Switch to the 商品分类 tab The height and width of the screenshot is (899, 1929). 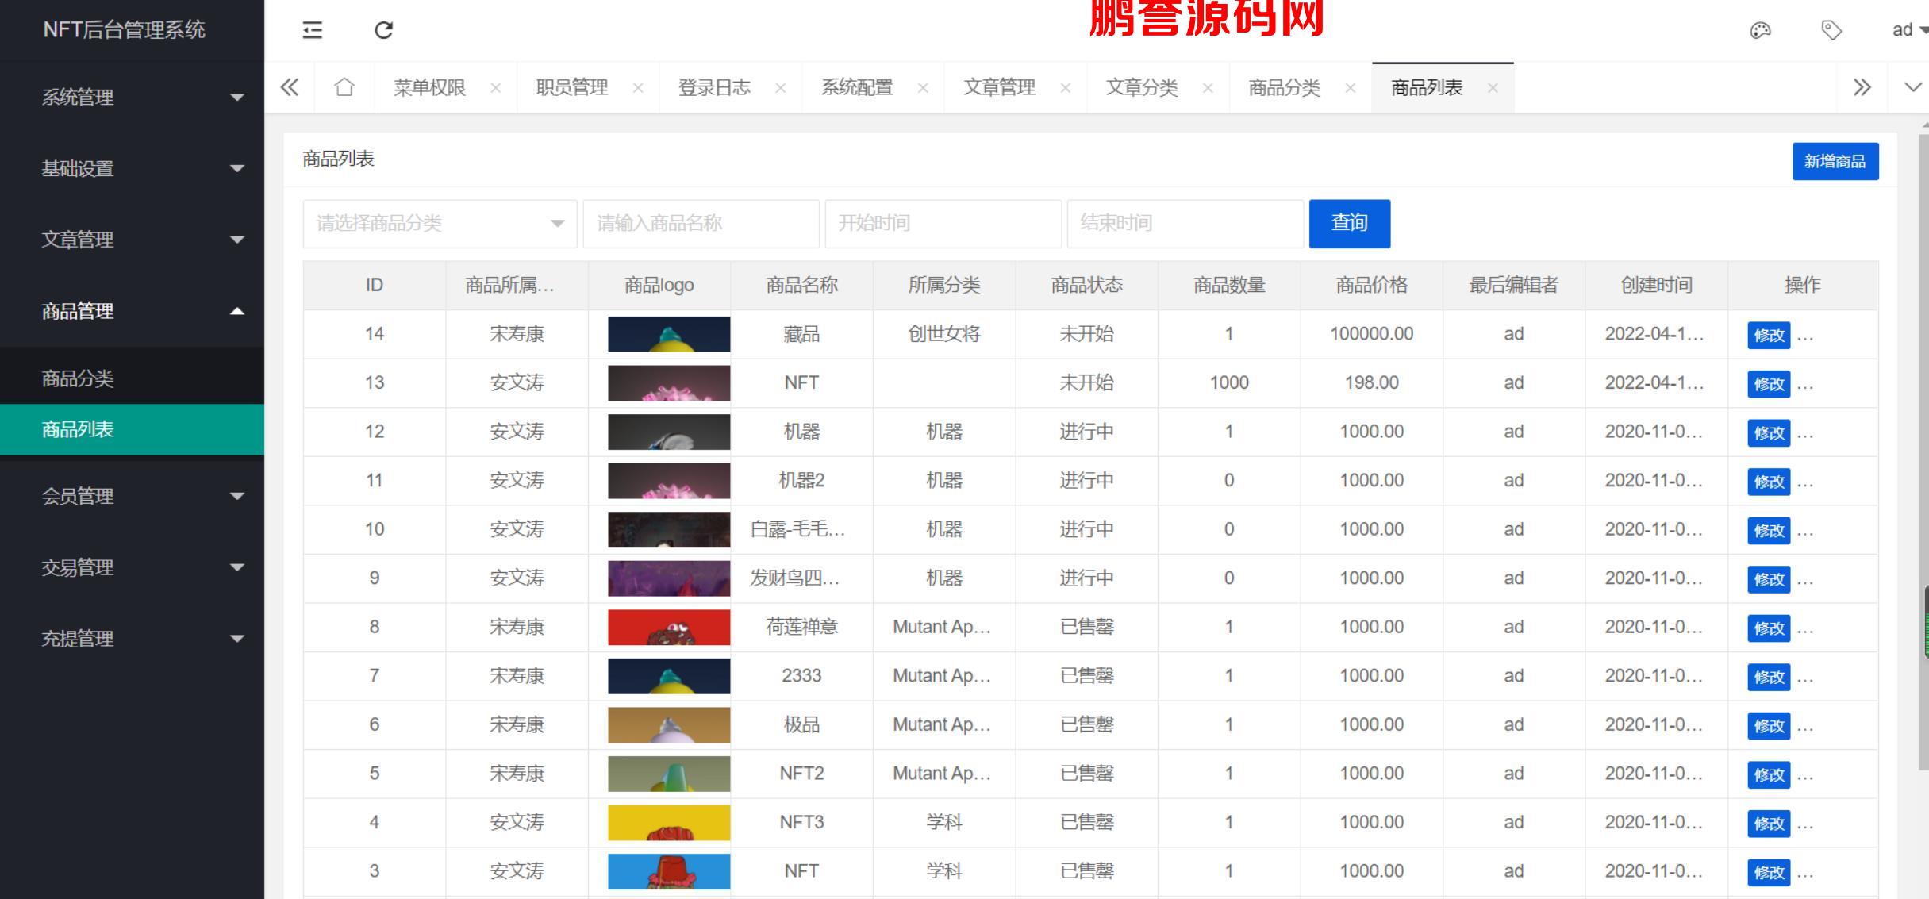click(x=1284, y=87)
